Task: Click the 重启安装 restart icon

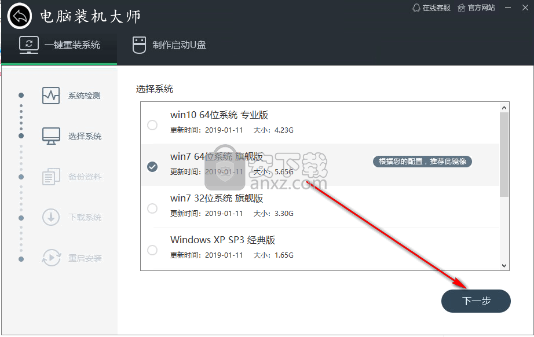Action: [51, 258]
